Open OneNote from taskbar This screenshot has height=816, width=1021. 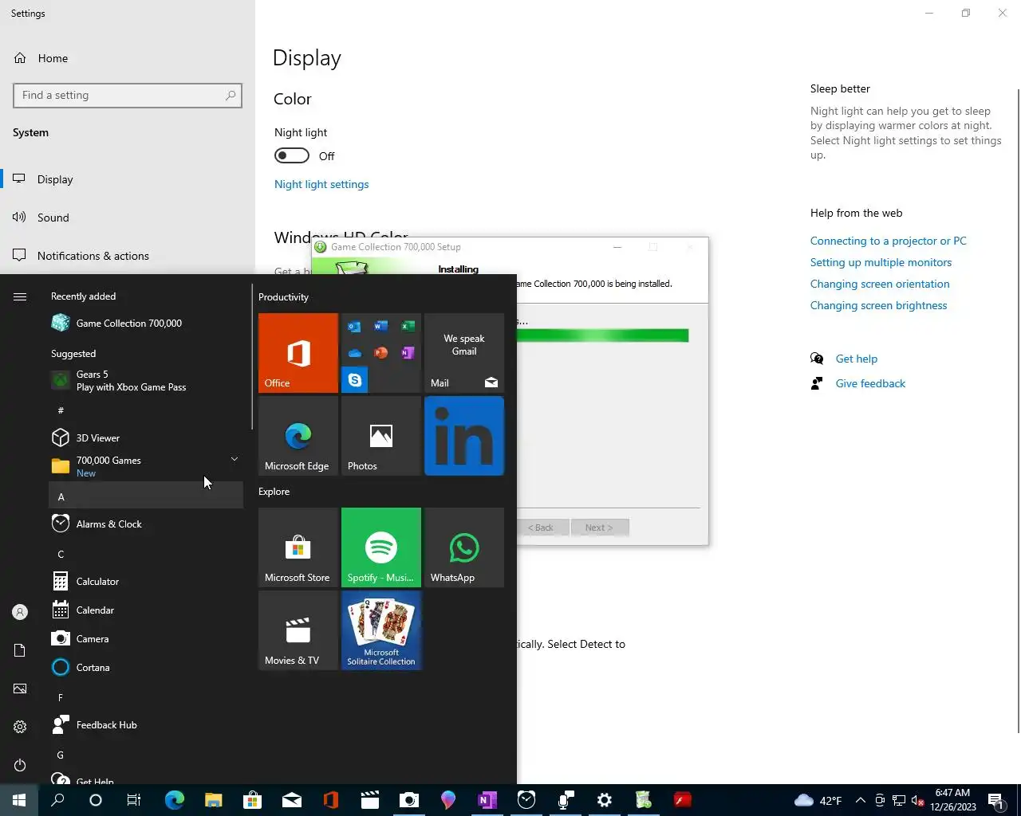pos(487,800)
